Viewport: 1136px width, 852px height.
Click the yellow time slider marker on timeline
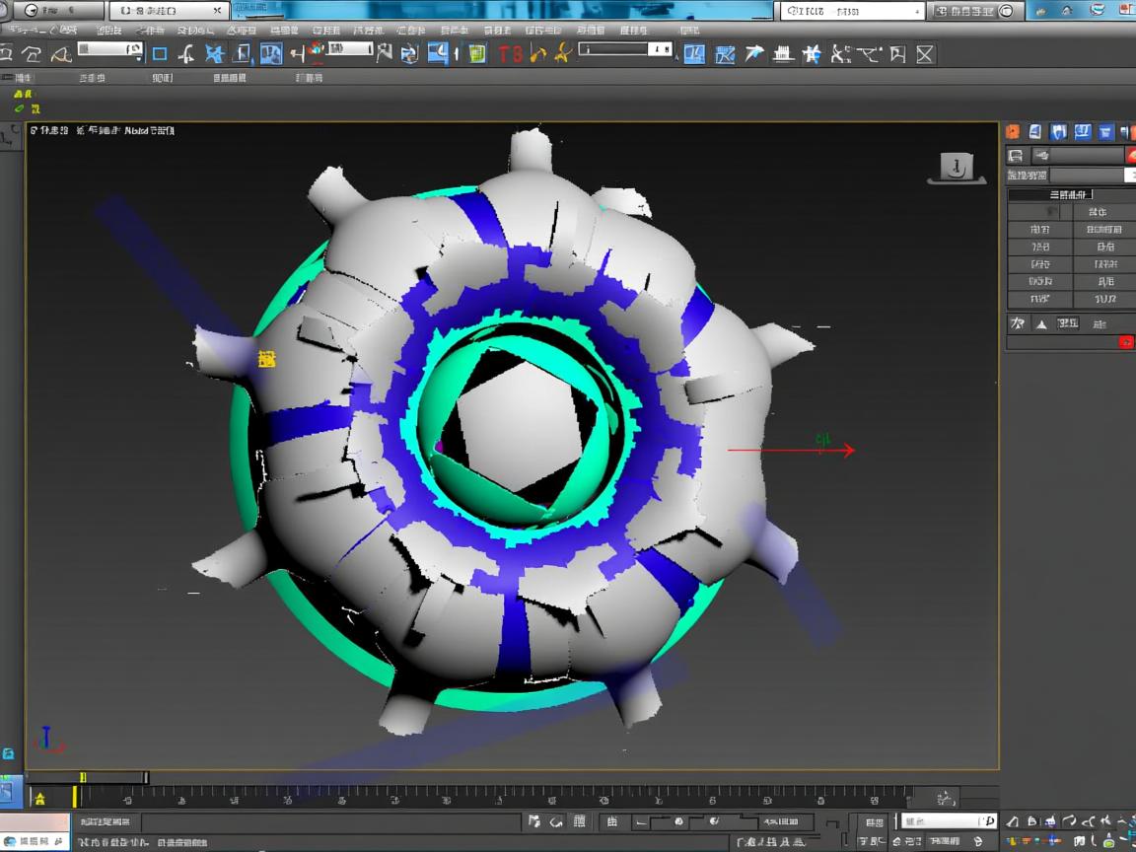click(76, 795)
